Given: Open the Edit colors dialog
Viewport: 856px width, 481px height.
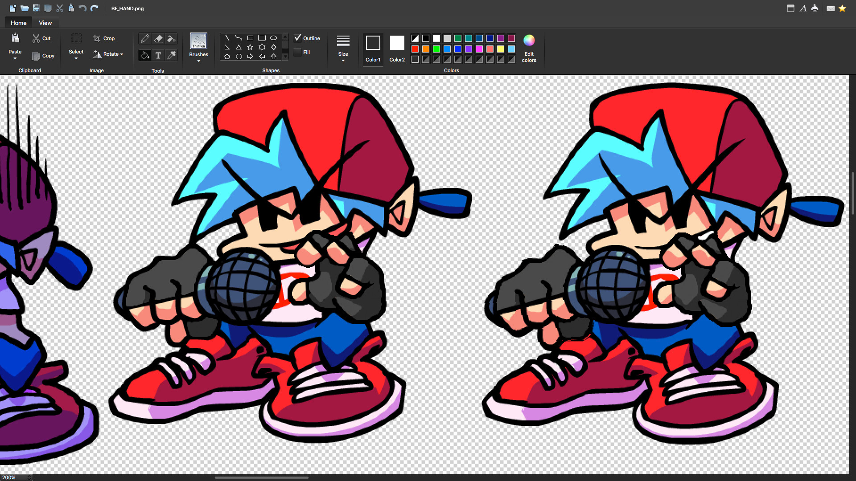Looking at the screenshot, I should [x=529, y=48].
